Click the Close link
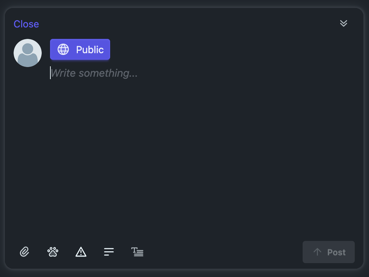Screen dimensions: 369x277 click(x=26, y=24)
